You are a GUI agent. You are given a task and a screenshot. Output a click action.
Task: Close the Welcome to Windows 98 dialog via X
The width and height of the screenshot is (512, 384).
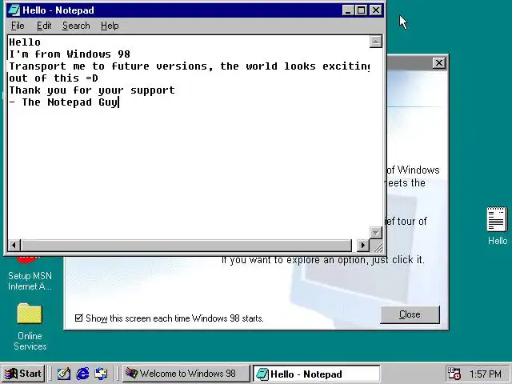coord(439,63)
